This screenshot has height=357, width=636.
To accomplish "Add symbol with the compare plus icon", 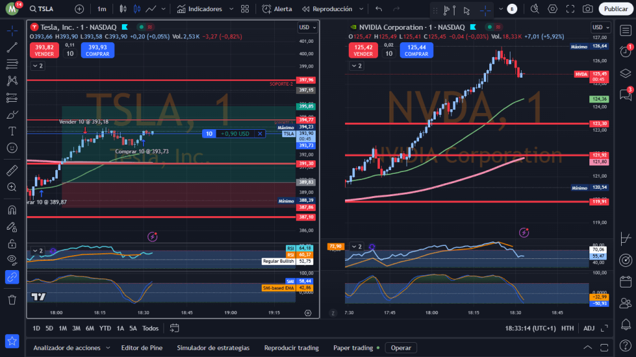I will [79, 9].
